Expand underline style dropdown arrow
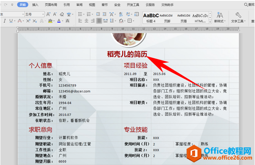 [x=14, y=21]
